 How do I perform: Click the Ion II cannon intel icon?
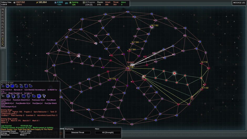click(x=22, y=86)
